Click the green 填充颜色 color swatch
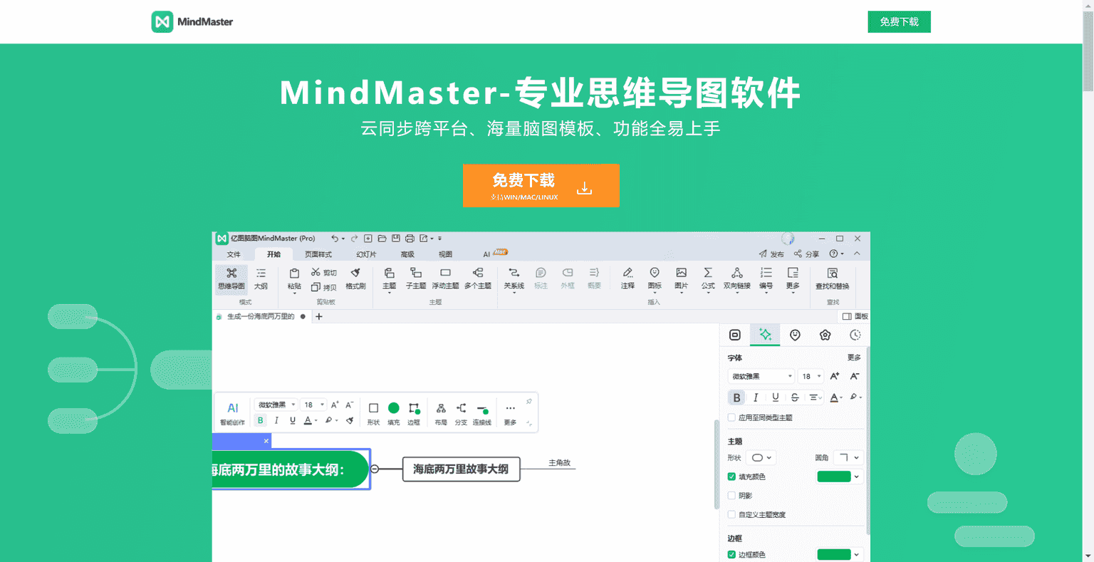This screenshot has height=562, width=1094. click(834, 477)
